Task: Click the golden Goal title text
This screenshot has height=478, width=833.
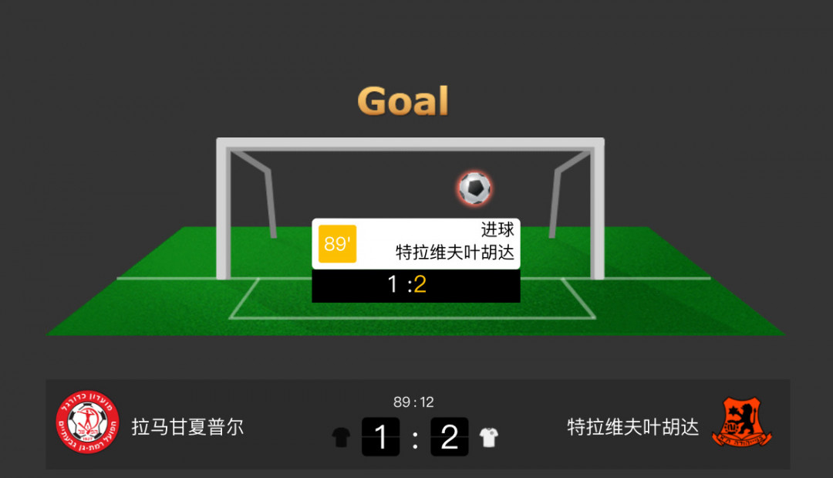Action: tap(403, 101)
